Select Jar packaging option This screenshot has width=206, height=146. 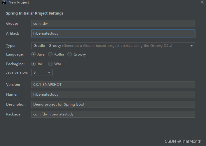(x=33, y=64)
